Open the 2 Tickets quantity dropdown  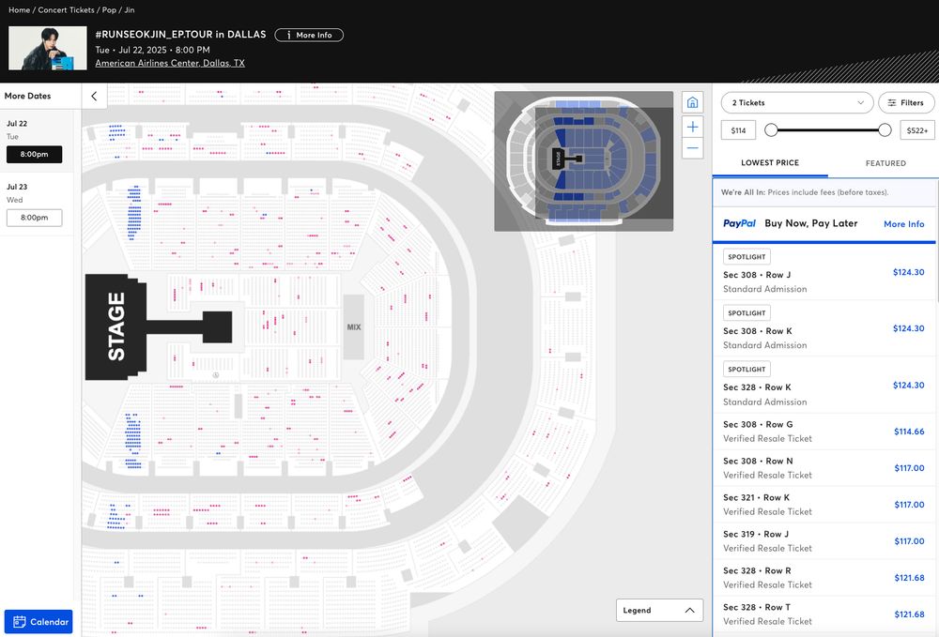pyautogui.click(x=797, y=103)
